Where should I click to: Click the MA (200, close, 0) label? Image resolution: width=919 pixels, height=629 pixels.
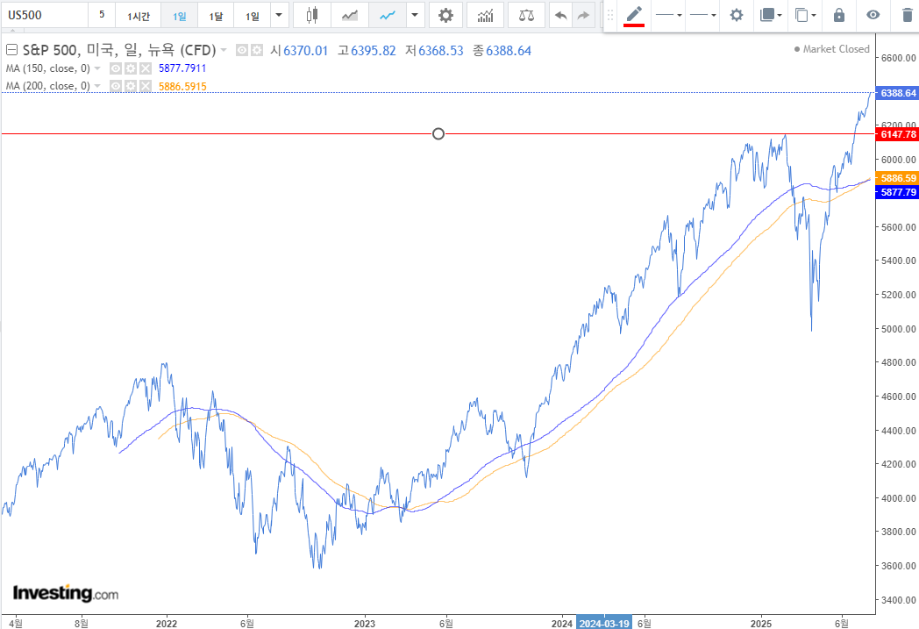pos(48,86)
